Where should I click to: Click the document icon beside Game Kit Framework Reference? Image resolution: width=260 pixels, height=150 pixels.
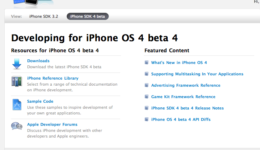147,97
